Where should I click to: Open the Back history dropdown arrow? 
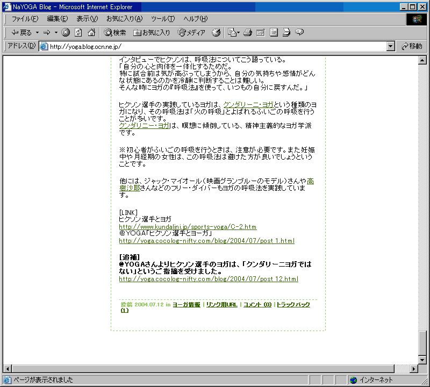click(37, 33)
